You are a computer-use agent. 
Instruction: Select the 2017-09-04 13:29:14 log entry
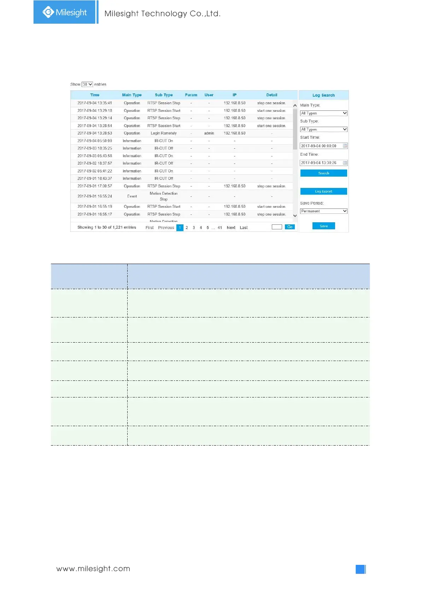click(182, 118)
